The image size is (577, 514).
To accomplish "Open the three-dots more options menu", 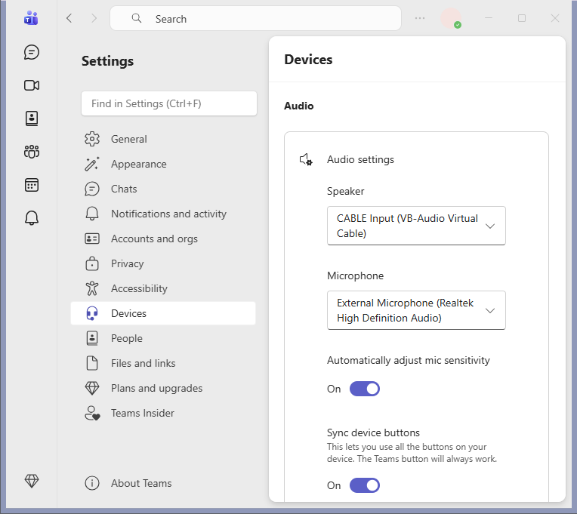I will pyautogui.click(x=420, y=18).
